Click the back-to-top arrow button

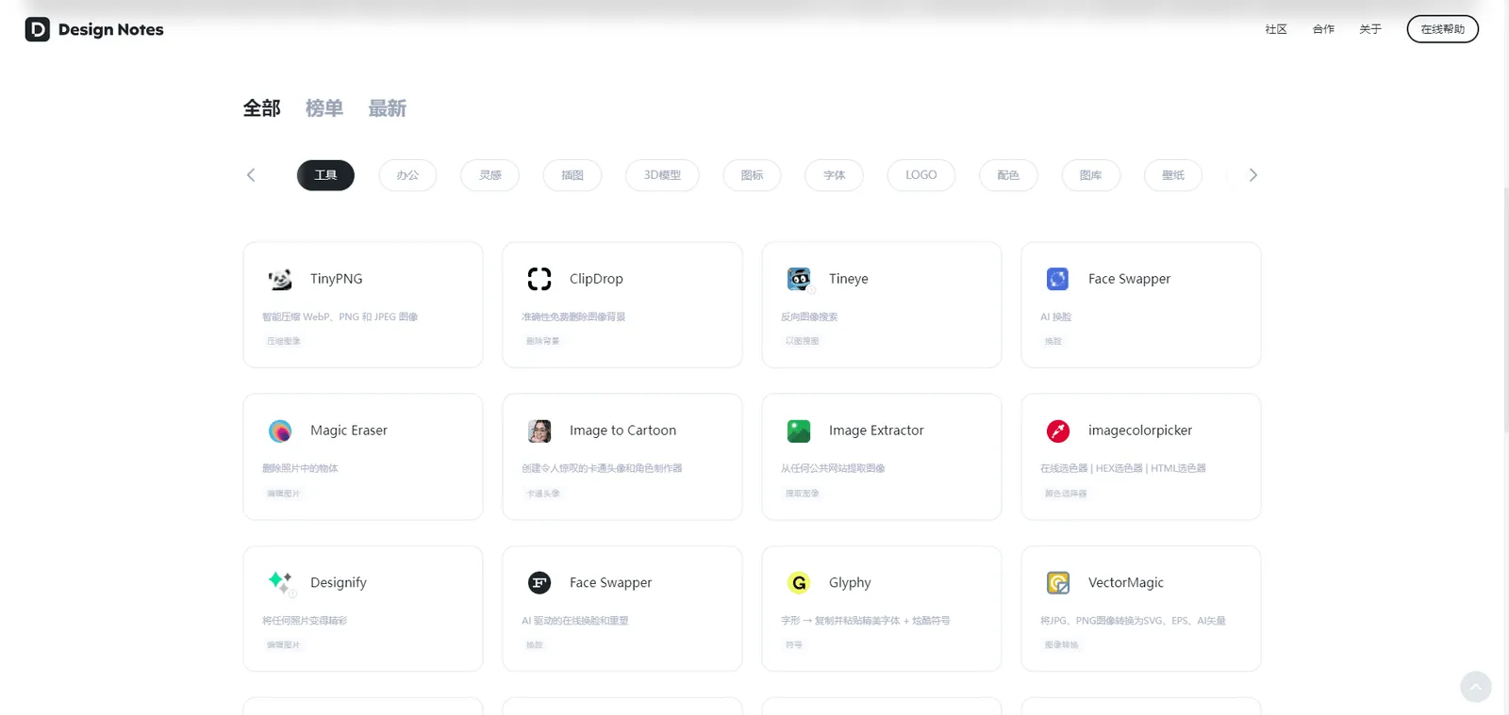pyautogui.click(x=1476, y=687)
